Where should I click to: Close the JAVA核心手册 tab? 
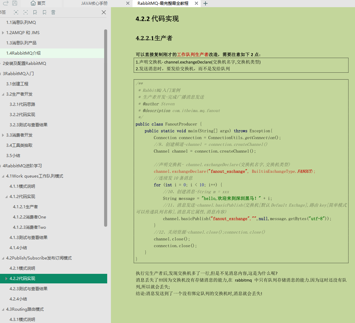click(128, 3)
